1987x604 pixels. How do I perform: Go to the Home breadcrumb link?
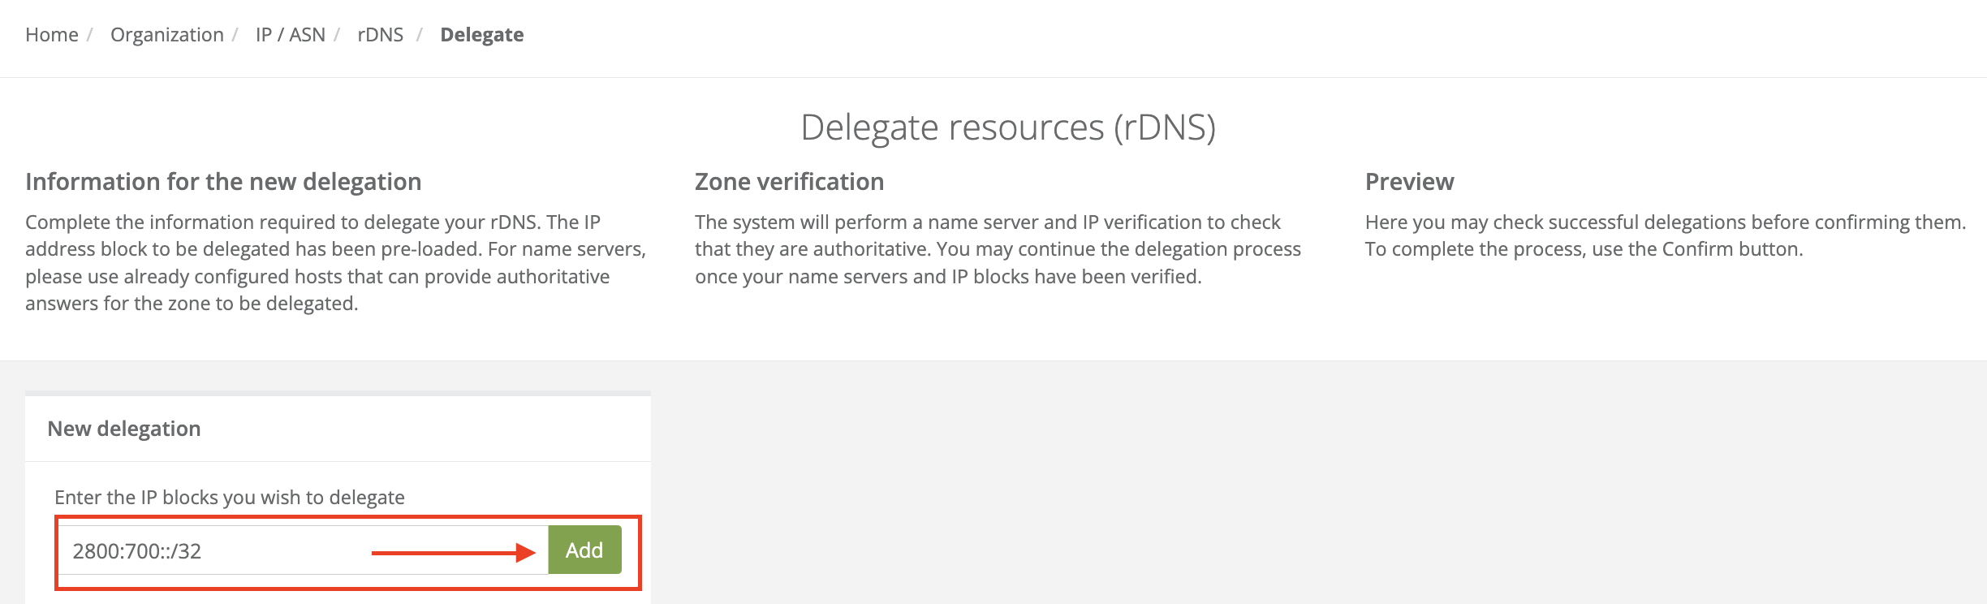(x=52, y=35)
